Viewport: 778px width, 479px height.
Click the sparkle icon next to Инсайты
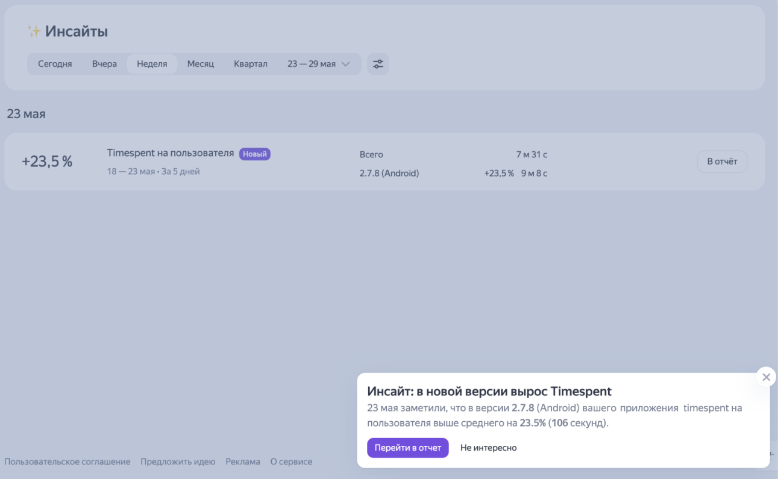(x=34, y=32)
